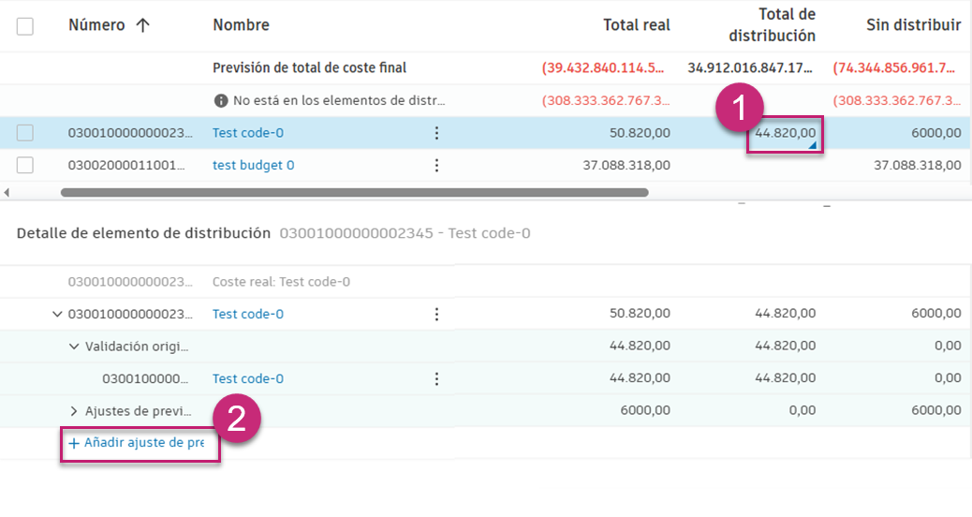
Task: Open three-dot menu in expanded Test code-0 detail row
Action: coord(436,314)
